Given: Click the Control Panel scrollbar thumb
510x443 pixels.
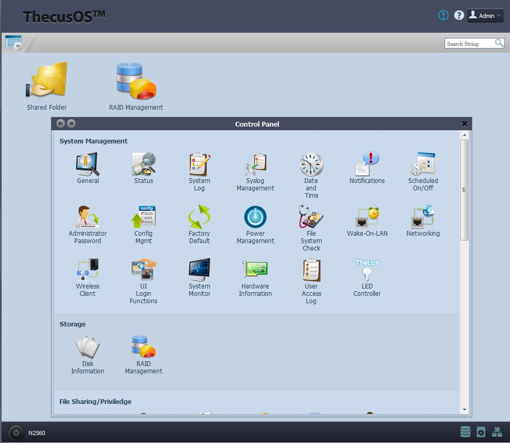Looking at the screenshot, I should point(465,190).
